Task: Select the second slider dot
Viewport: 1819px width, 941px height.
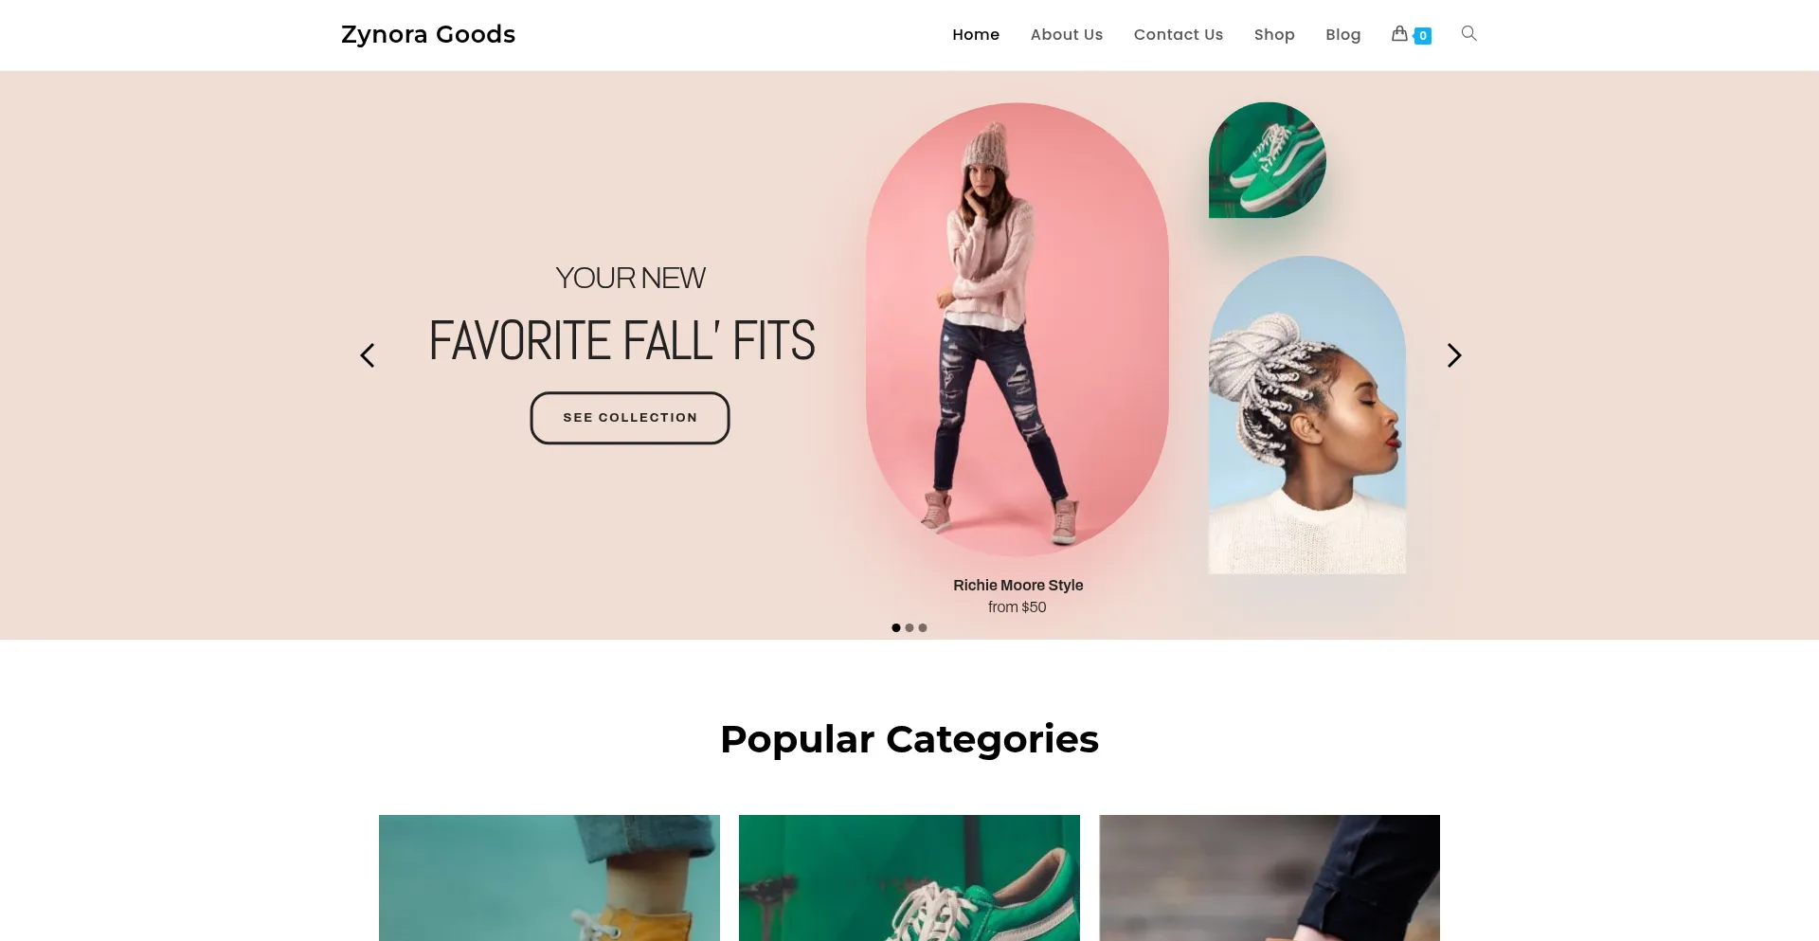Action: (x=909, y=627)
